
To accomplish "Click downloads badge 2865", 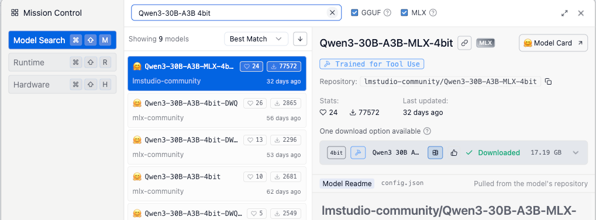I will [286, 103].
